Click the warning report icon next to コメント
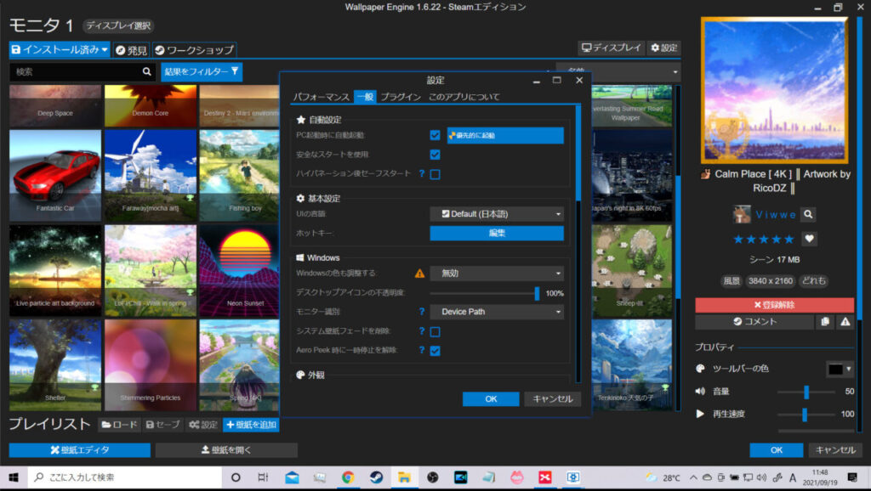The width and height of the screenshot is (871, 491). (x=845, y=321)
